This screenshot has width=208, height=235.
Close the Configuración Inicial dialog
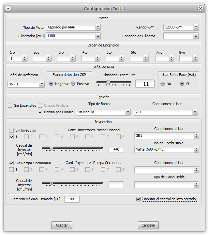tap(201, 9)
